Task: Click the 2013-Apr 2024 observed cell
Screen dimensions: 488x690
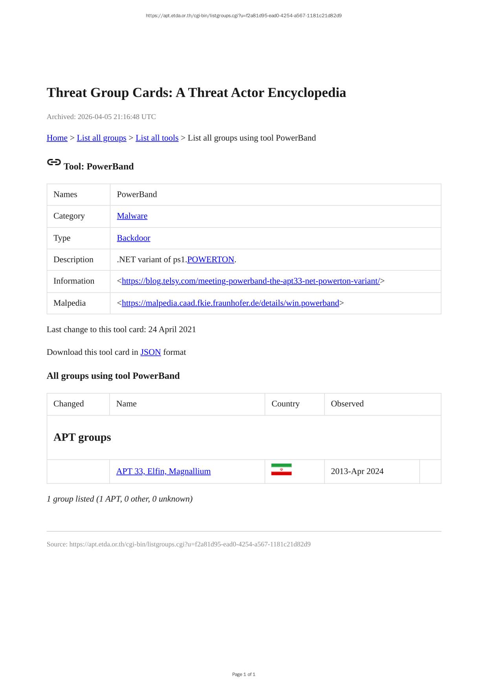Action: 357,471
